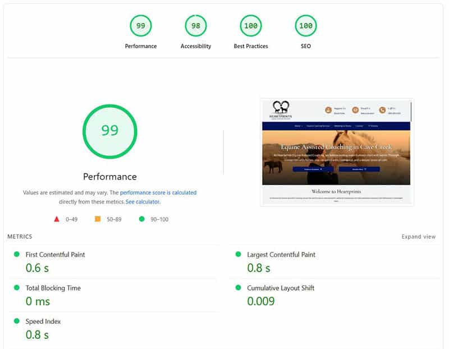The width and height of the screenshot is (449, 349).
Task: Open the Best Practices score circle
Action: pos(251,25)
